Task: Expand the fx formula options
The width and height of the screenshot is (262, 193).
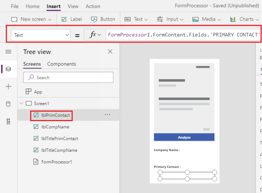Action: tap(95, 35)
